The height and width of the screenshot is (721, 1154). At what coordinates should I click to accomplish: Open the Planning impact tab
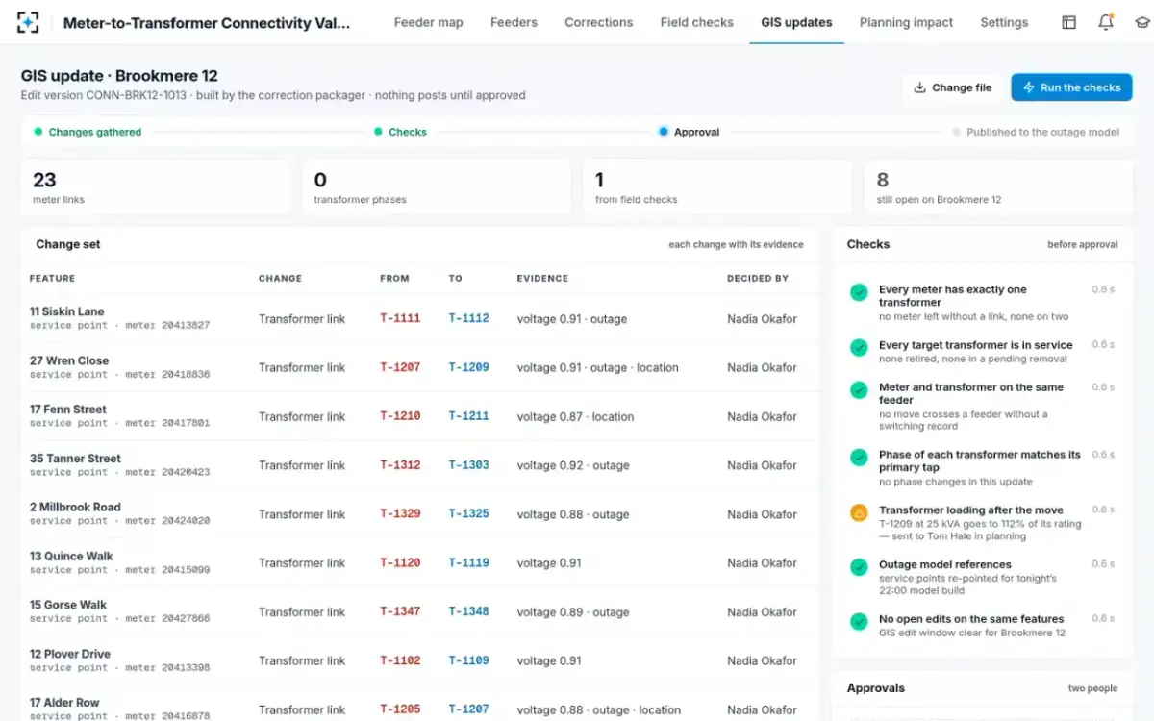pos(907,22)
